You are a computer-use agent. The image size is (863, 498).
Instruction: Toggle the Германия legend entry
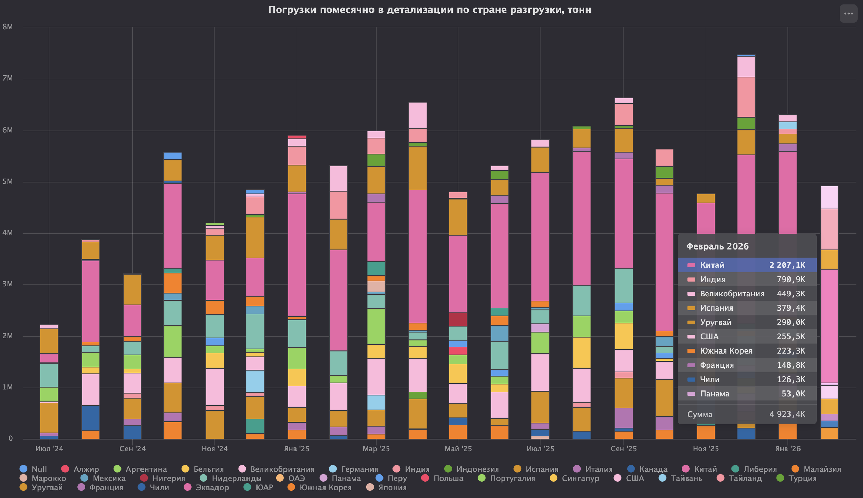coord(359,469)
